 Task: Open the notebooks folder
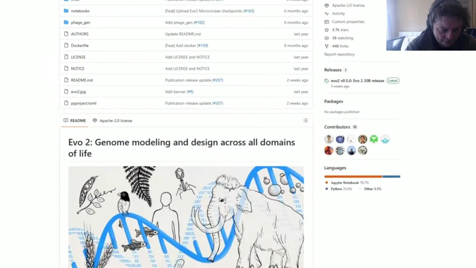coord(80,11)
